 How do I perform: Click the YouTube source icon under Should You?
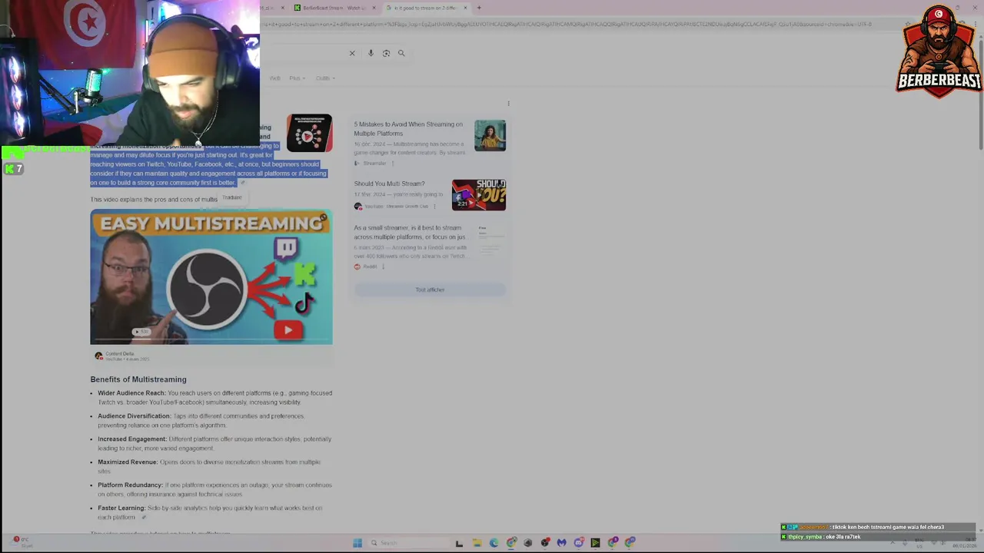[x=357, y=206]
